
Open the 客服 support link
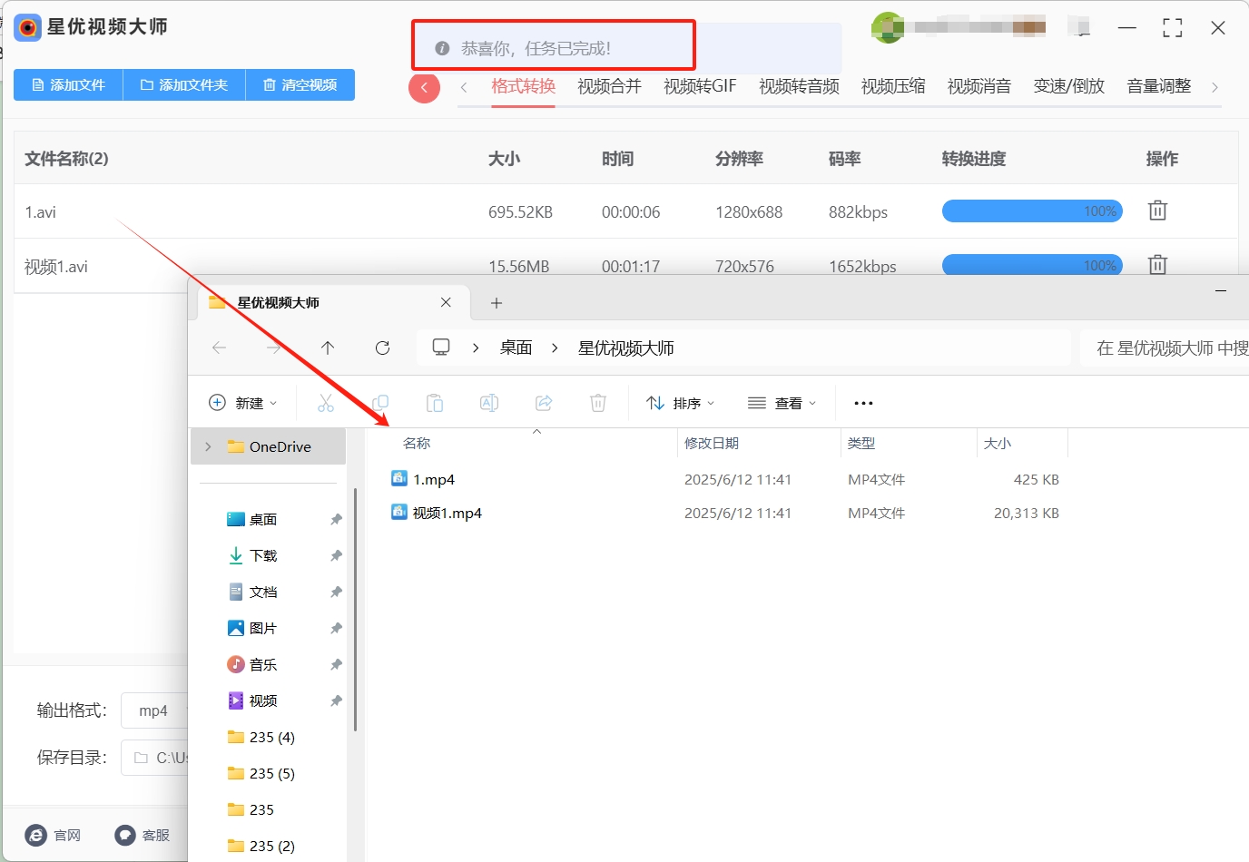click(143, 835)
